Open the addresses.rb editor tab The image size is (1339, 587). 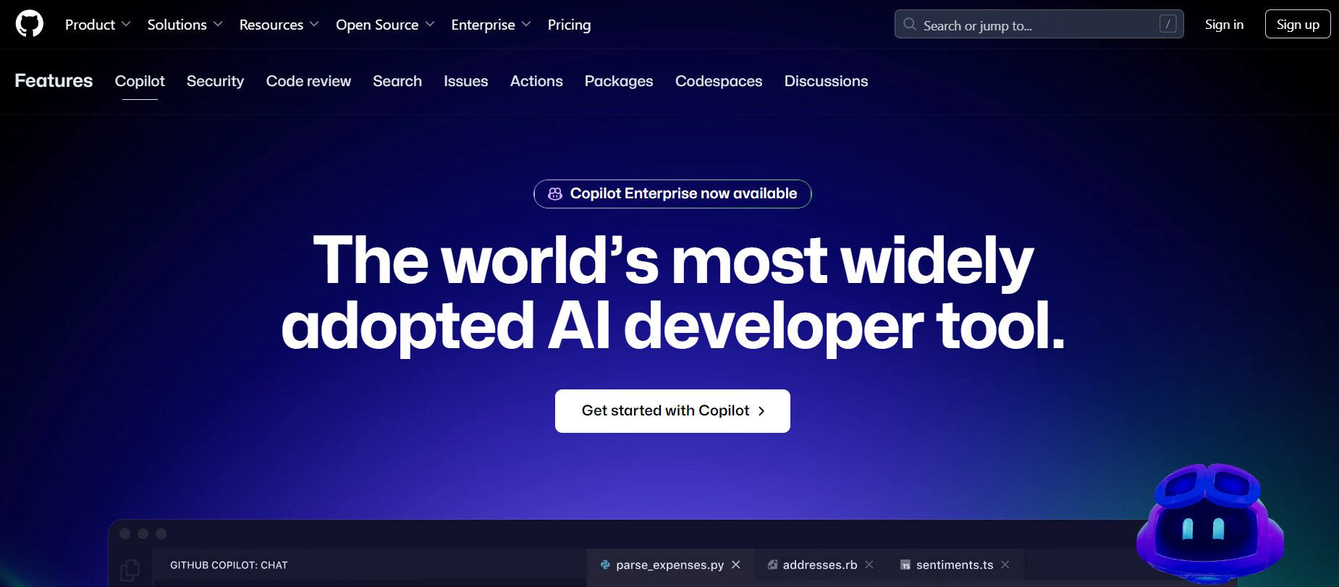click(x=819, y=565)
